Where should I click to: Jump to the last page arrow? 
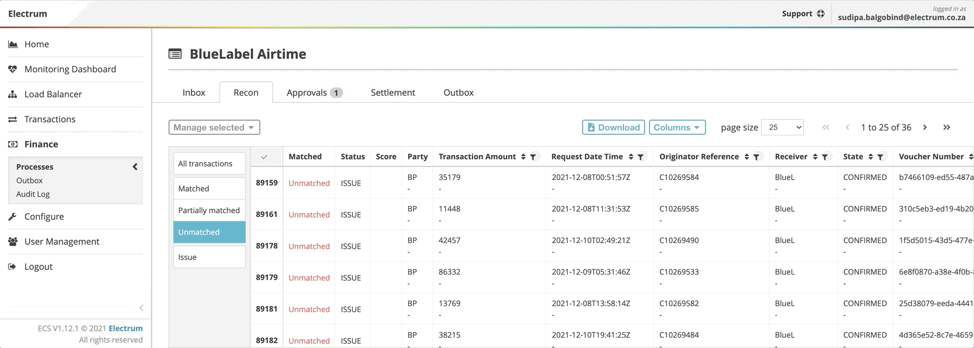pyautogui.click(x=947, y=127)
